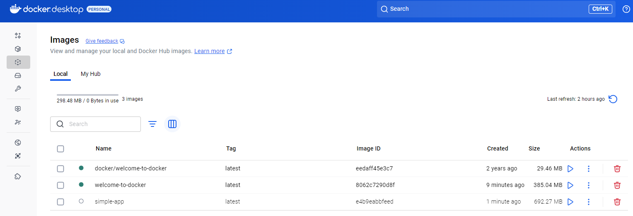Focus the top Search bar

click(x=496, y=9)
